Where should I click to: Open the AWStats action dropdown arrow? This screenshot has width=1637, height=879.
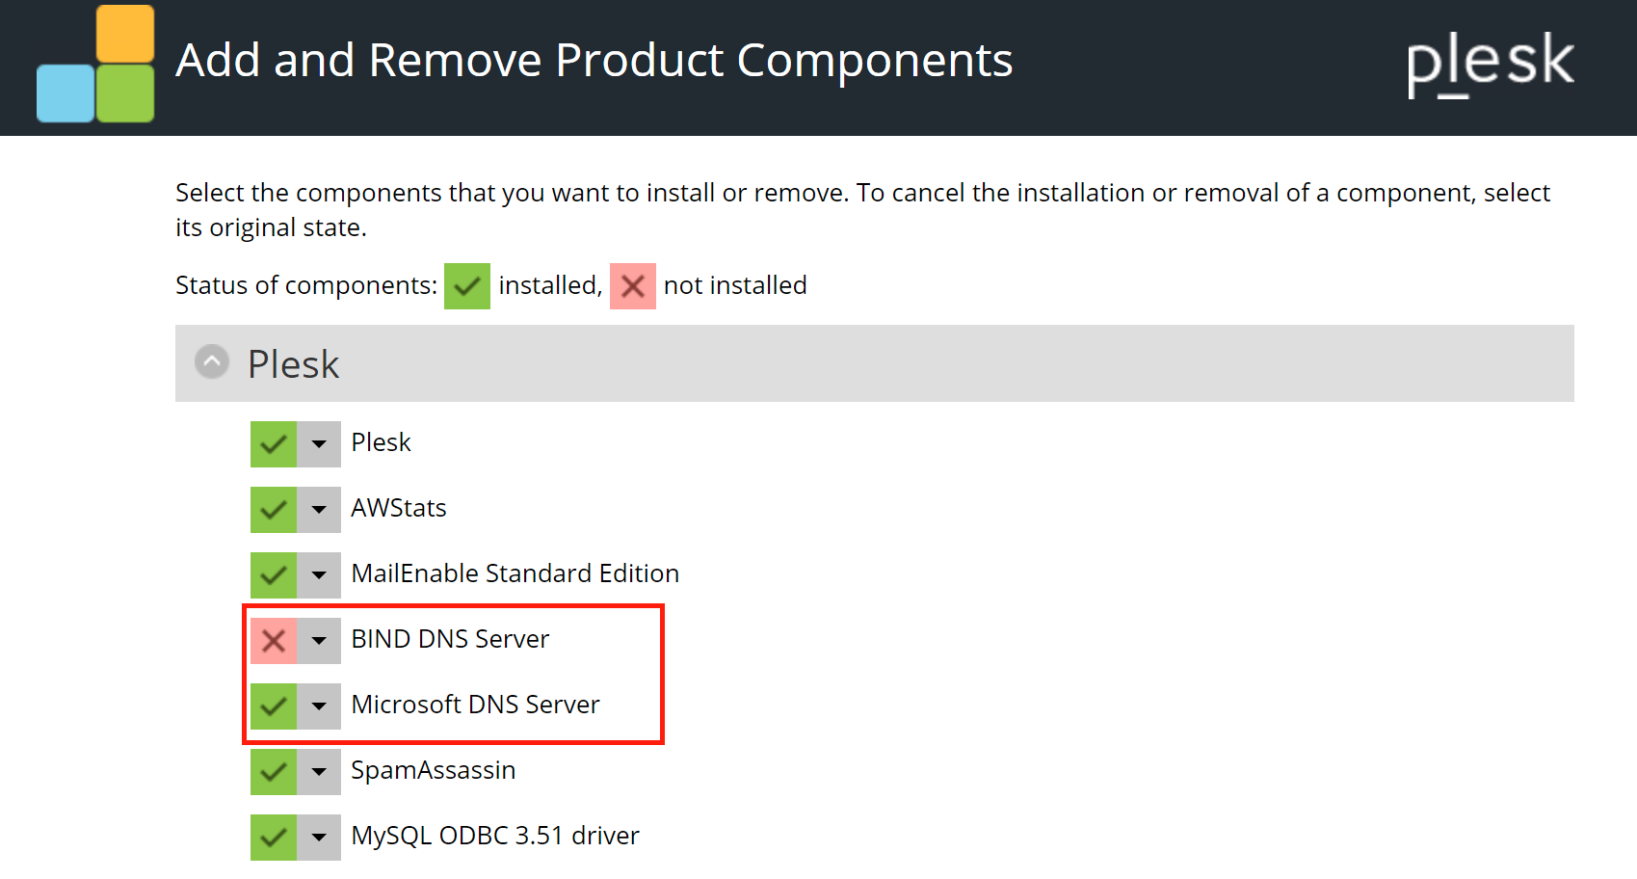(x=319, y=510)
